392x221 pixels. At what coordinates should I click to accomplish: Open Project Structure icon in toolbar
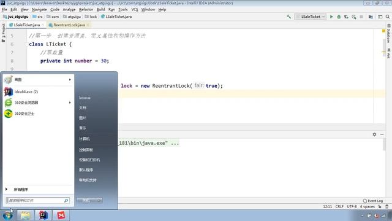point(371,17)
